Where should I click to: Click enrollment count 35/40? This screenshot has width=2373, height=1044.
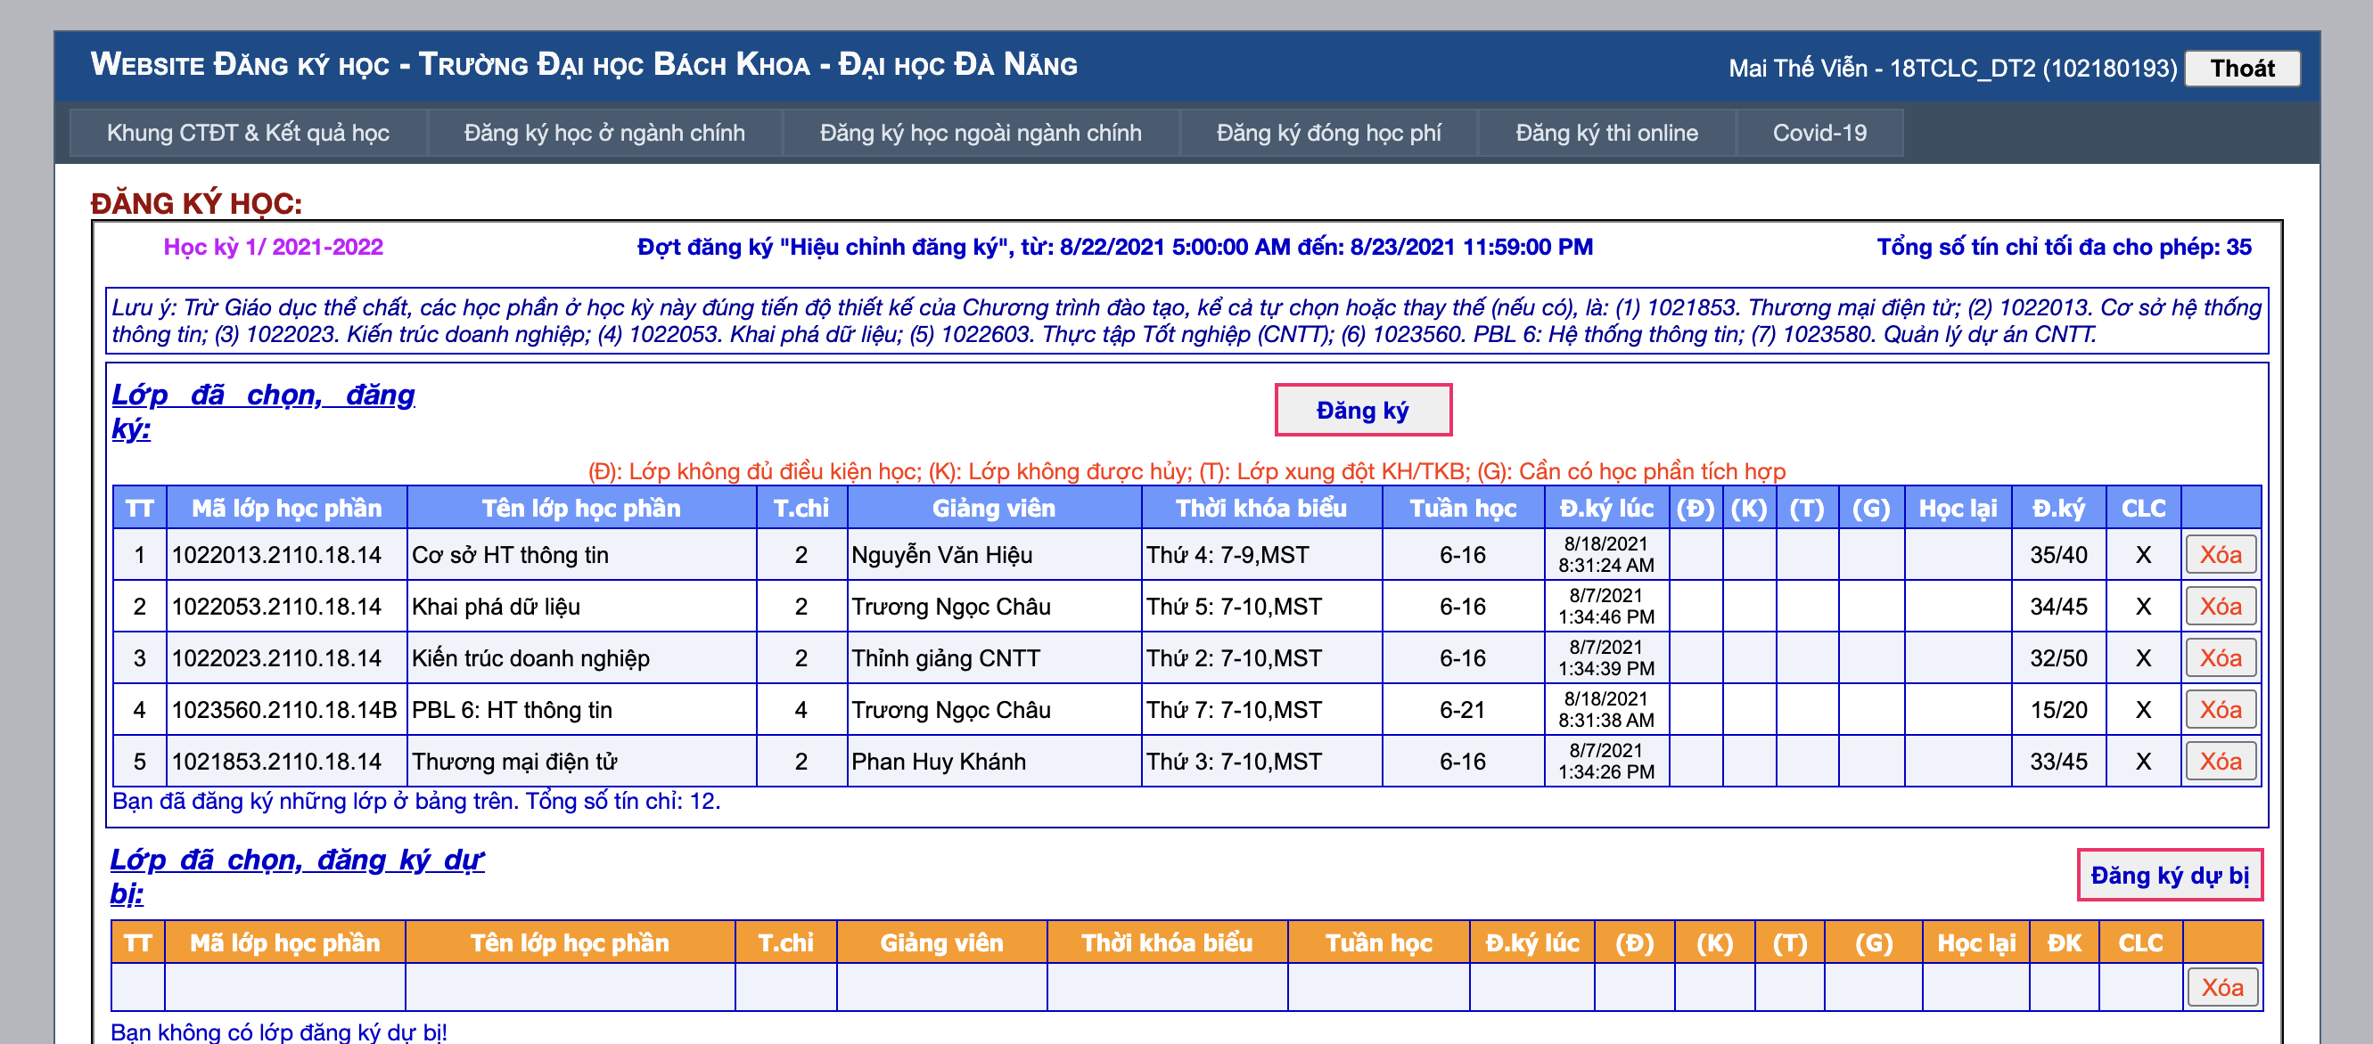pyautogui.click(x=2058, y=555)
